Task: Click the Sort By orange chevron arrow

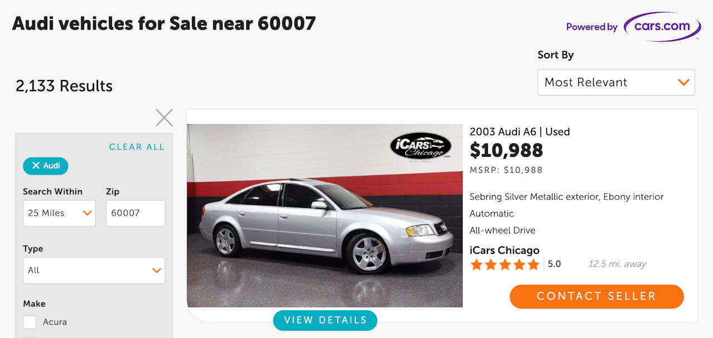Action: click(683, 82)
